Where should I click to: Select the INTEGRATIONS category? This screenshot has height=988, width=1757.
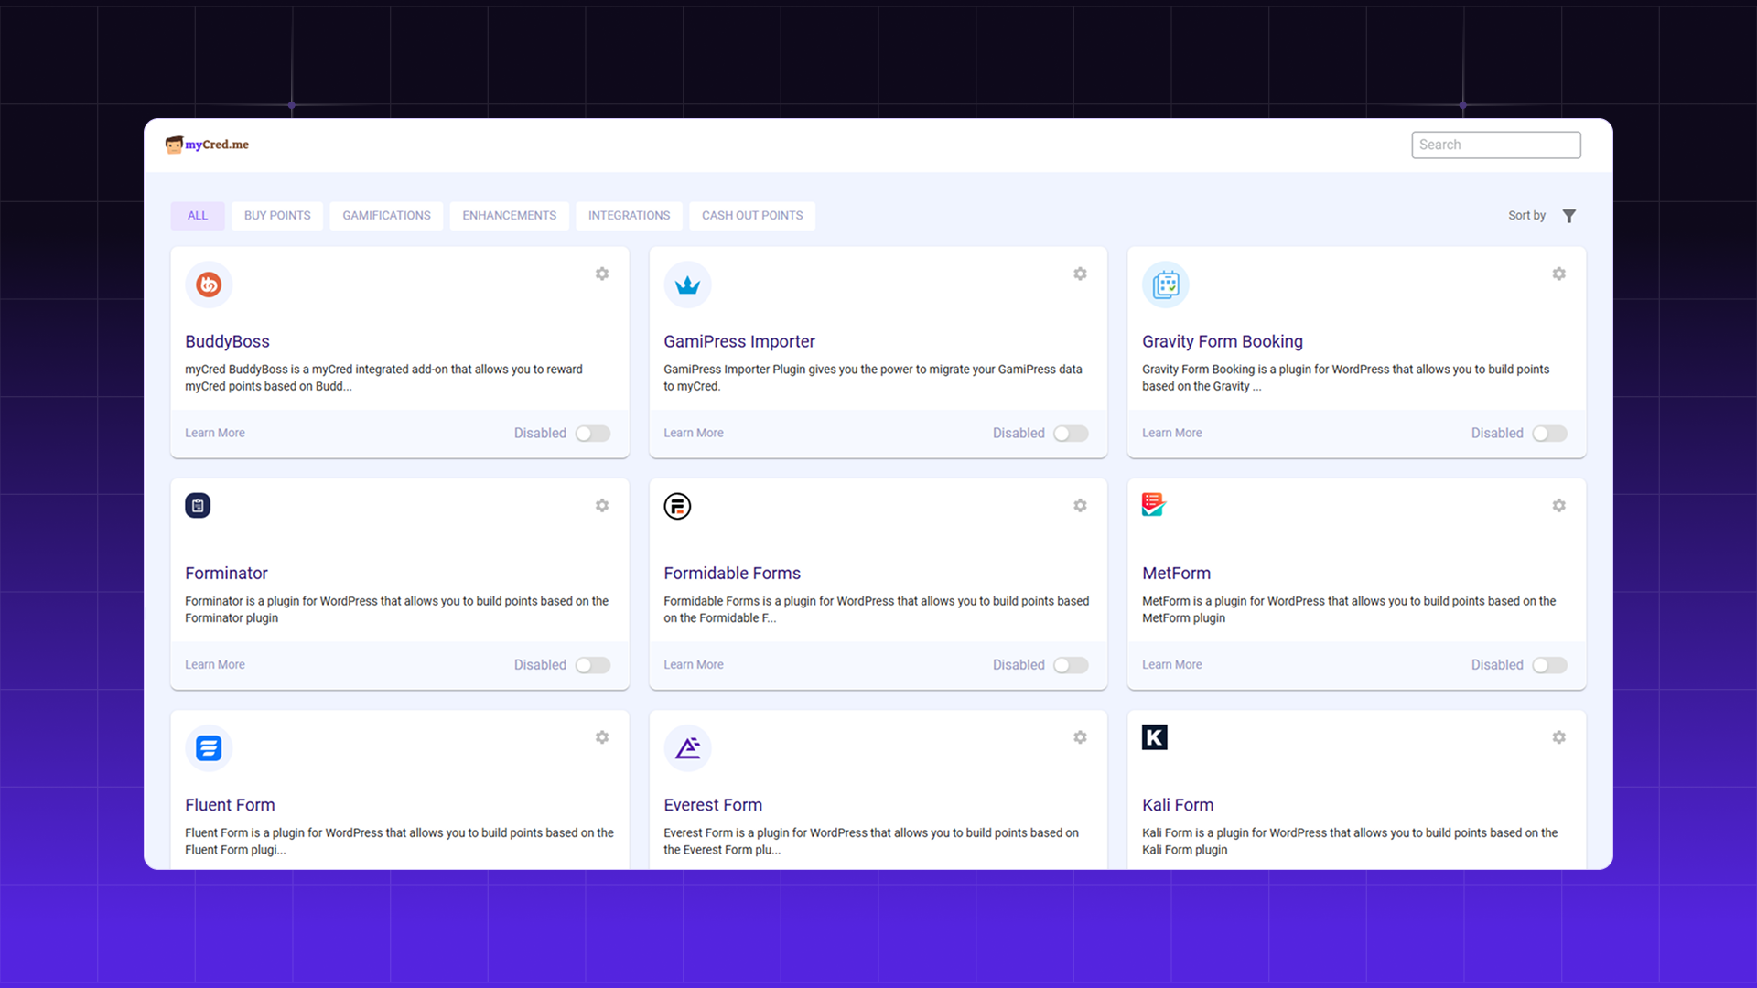[629, 215]
